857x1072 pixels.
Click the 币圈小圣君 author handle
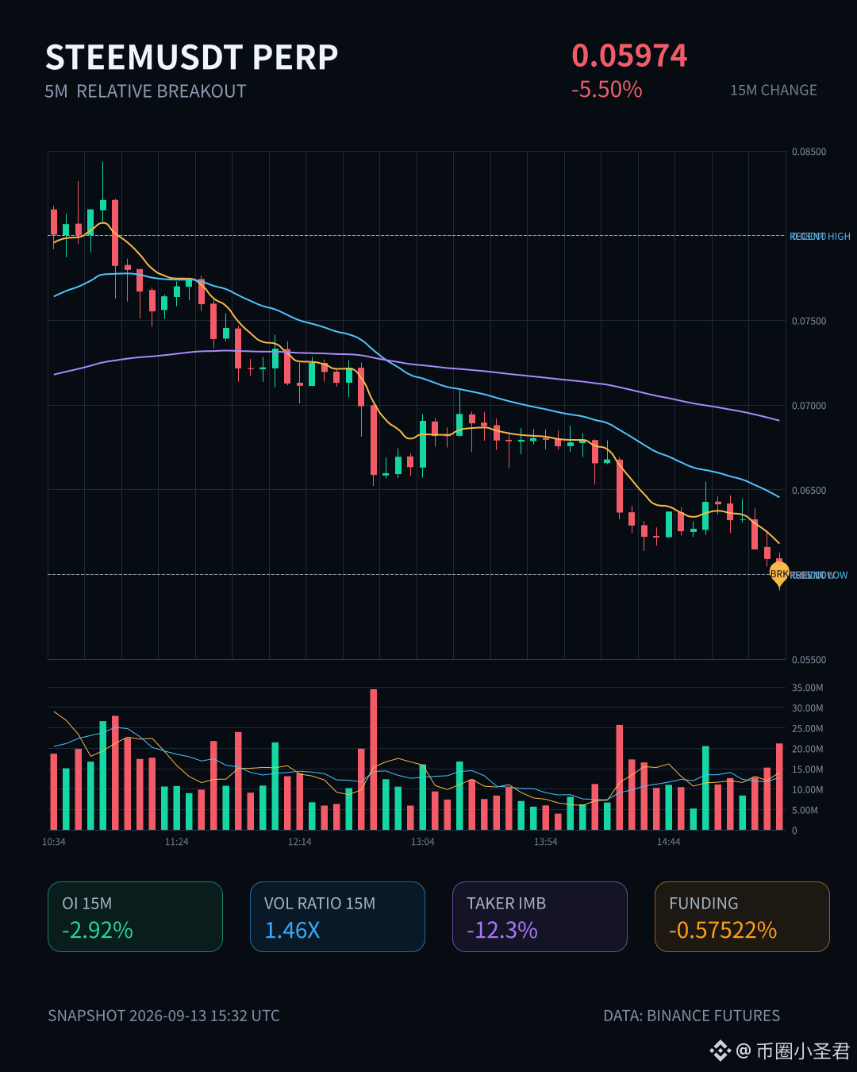(802, 1051)
